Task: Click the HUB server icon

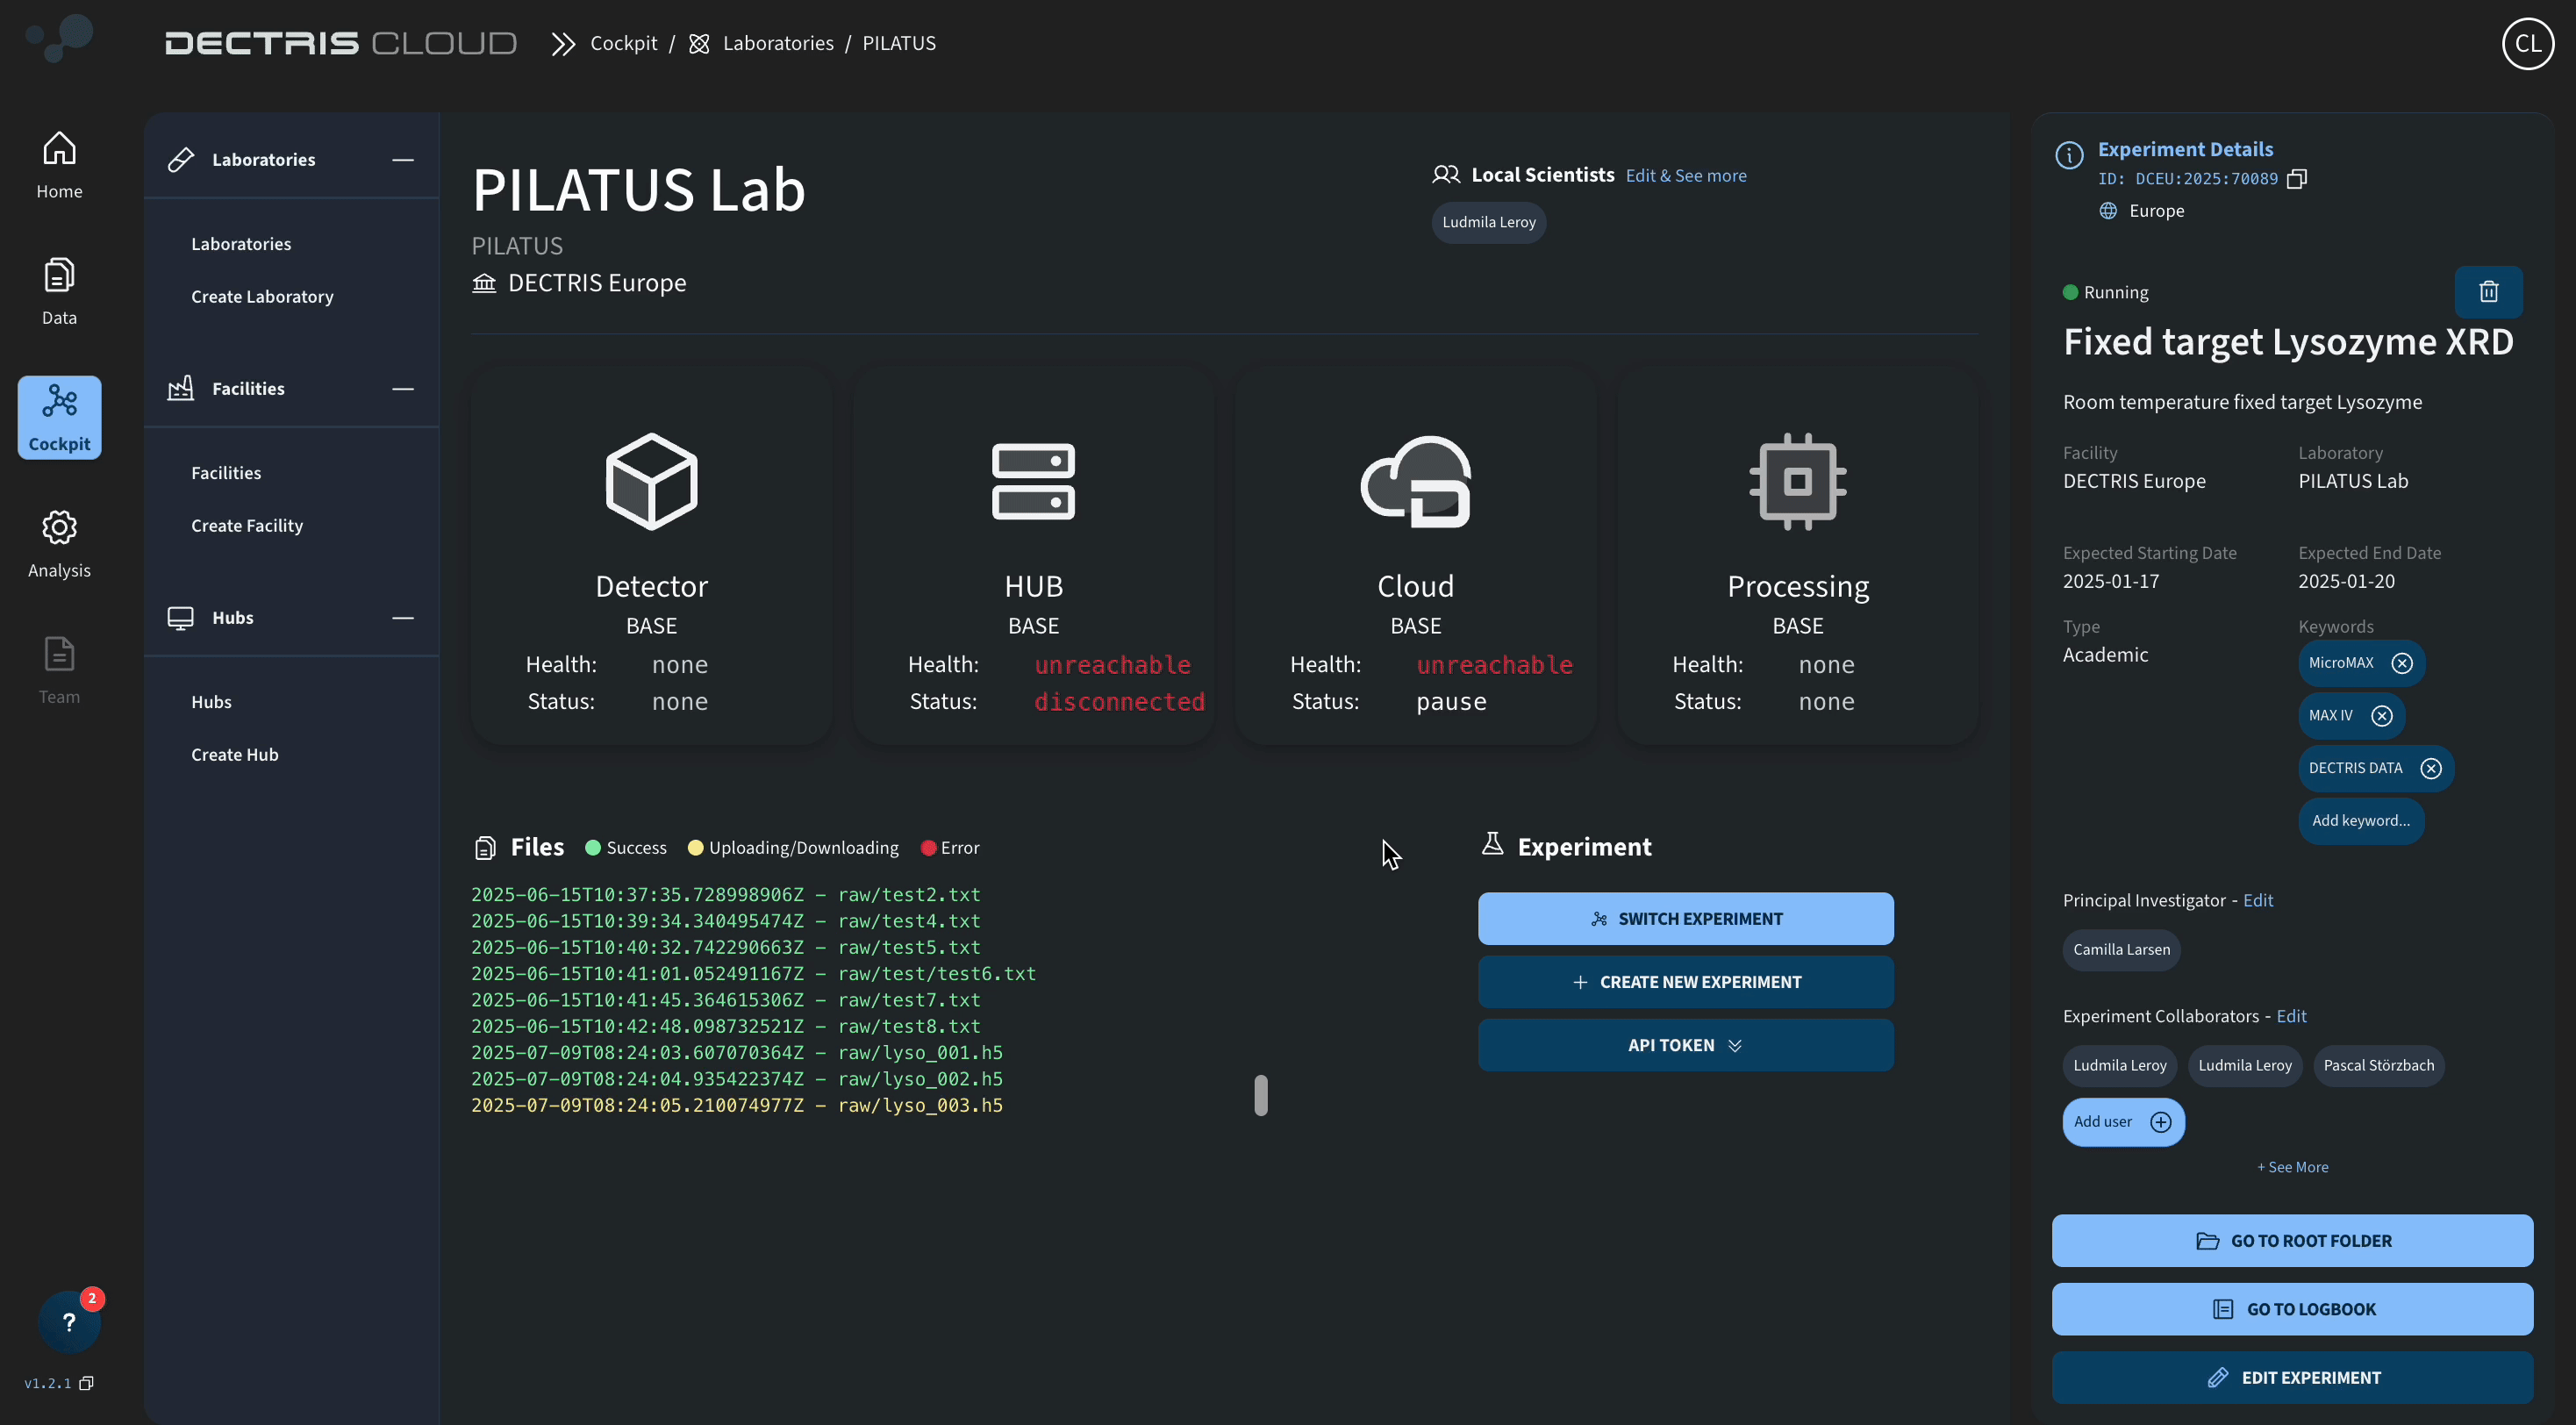Action: tap(1033, 482)
